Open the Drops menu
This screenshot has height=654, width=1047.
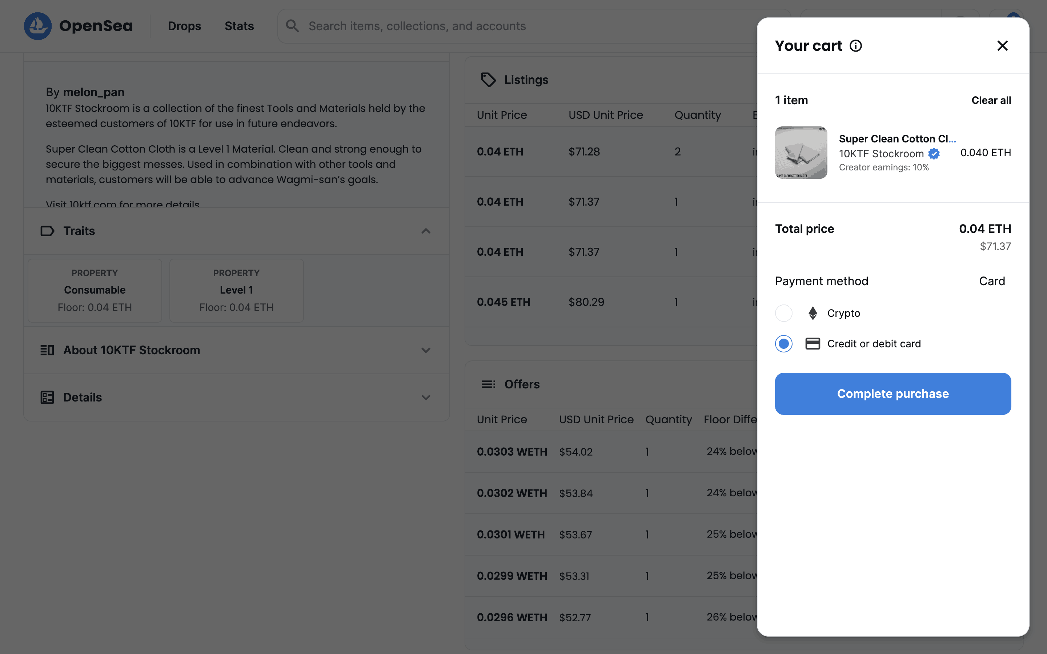point(184,26)
